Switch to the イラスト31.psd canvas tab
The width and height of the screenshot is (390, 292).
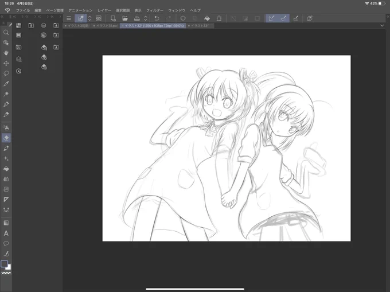106,26
